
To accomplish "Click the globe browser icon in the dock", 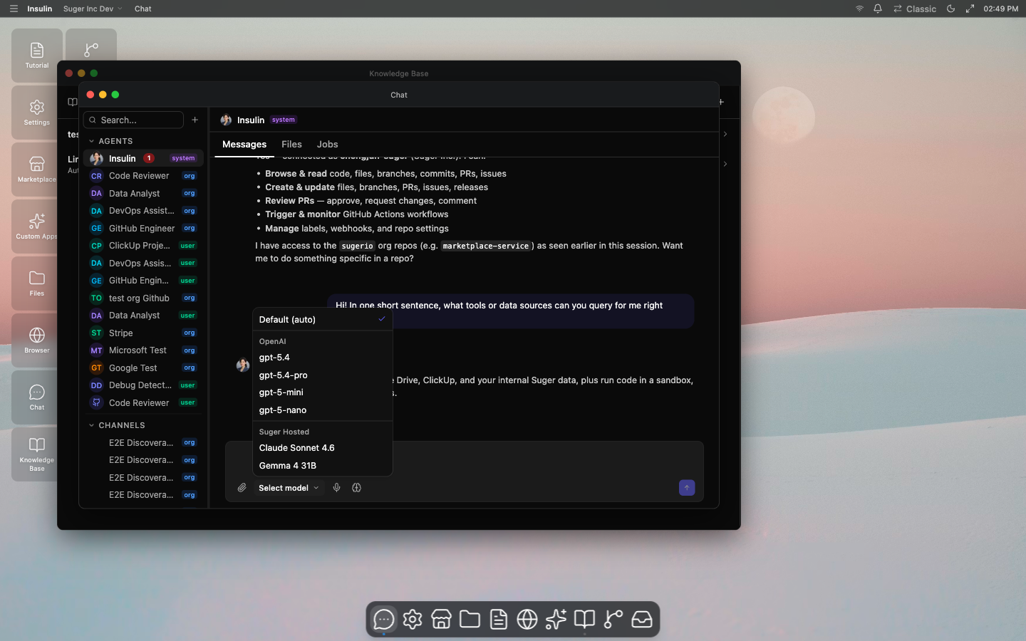I will [527, 620].
